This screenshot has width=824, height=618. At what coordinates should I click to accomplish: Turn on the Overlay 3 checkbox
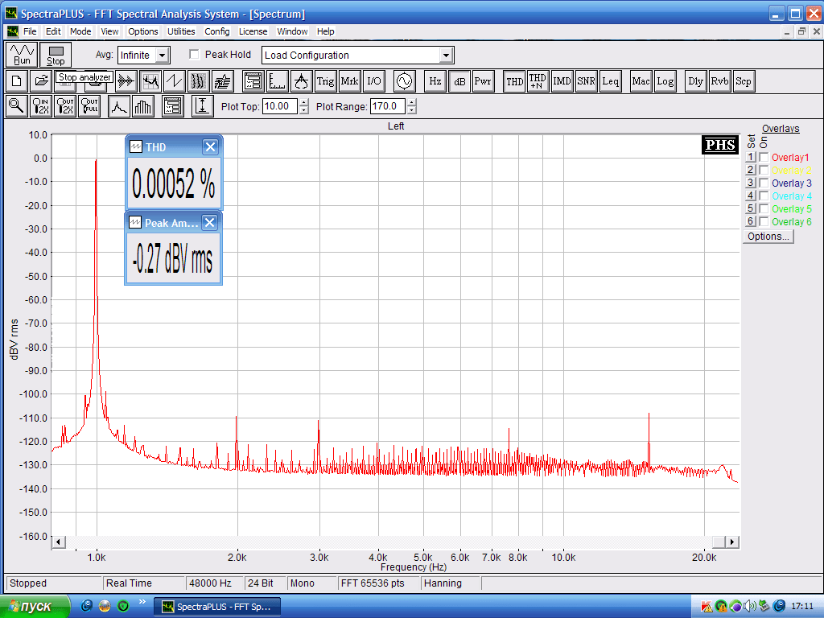[764, 183]
